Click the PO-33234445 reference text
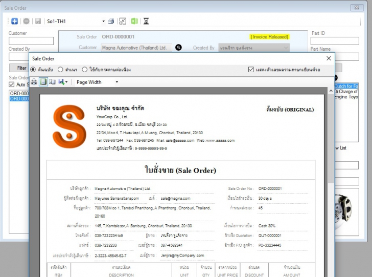 270,245
